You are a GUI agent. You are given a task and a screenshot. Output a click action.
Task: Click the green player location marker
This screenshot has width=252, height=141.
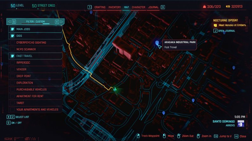(115, 89)
